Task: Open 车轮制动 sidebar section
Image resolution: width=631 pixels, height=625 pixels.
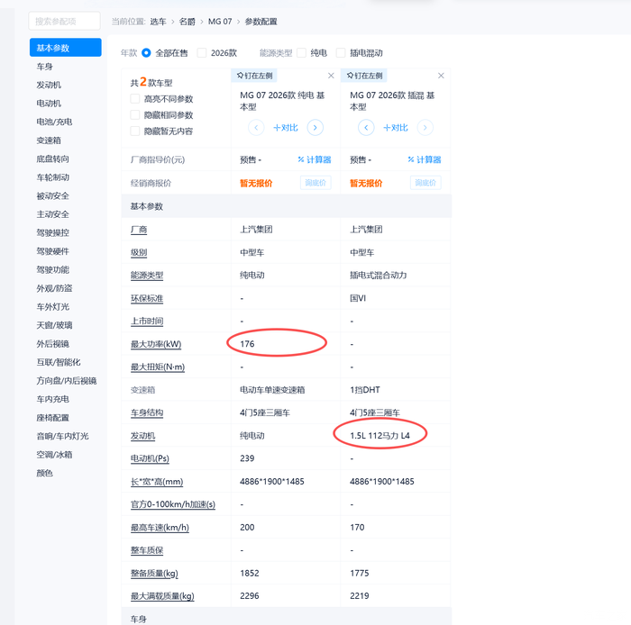Action: pos(52,177)
